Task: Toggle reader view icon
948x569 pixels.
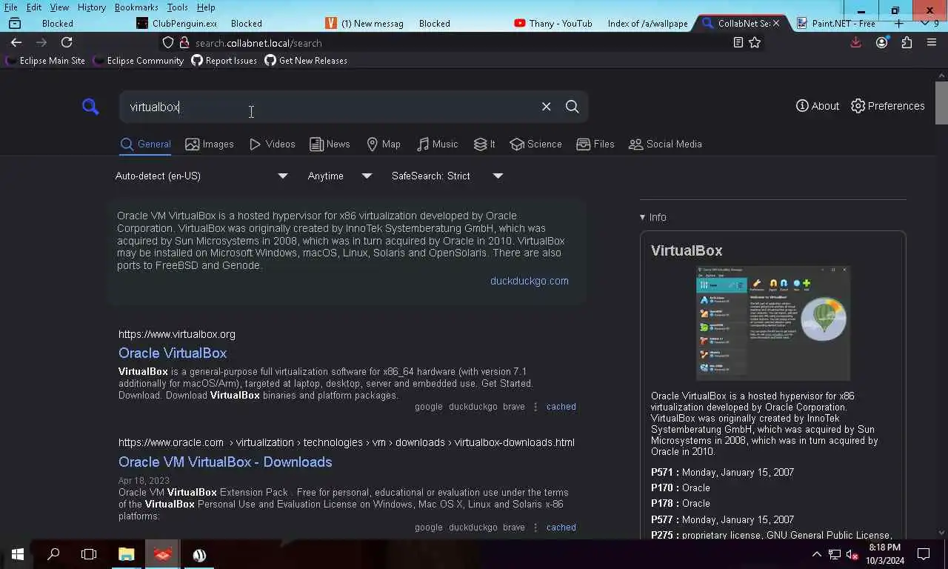Action: click(738, 43)
